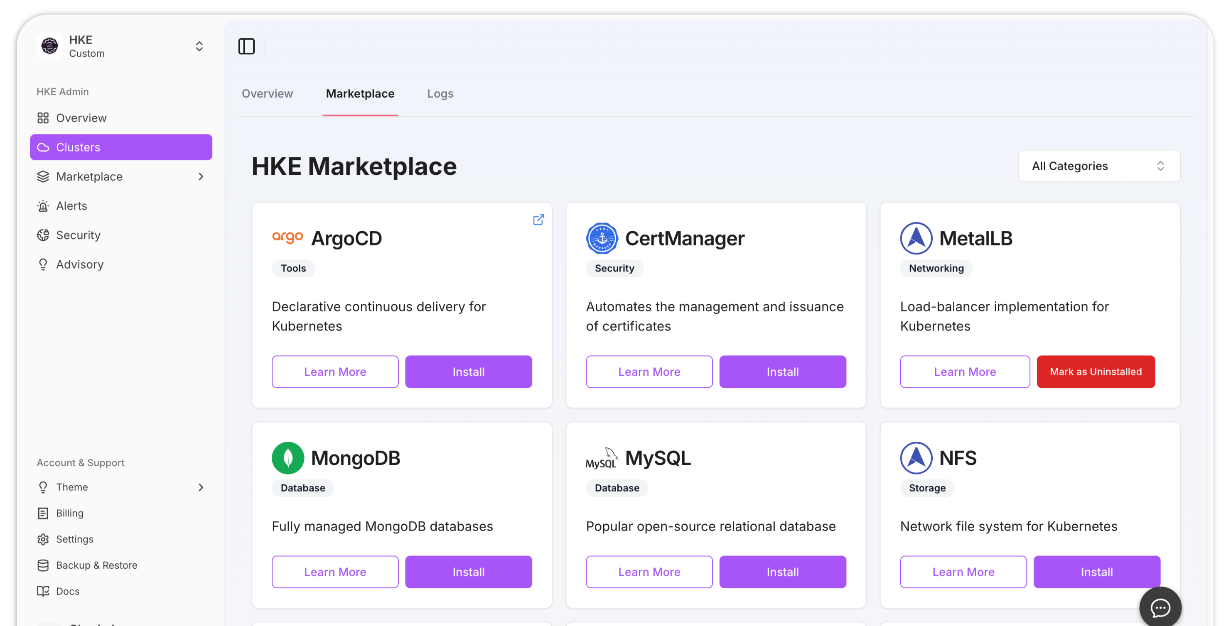This screenshot has width=1226, height=626.
Task: Click the Billing receipt icon
Action: (x=43, y=513)
